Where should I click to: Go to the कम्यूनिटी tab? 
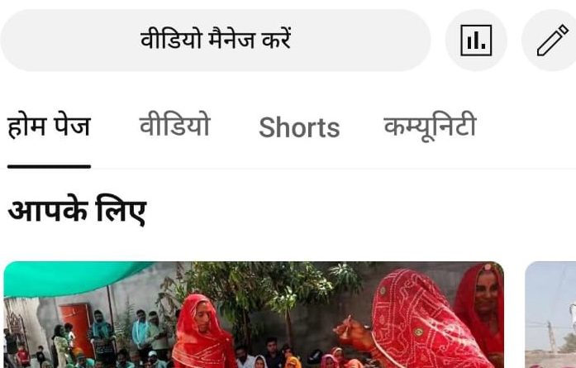[x=430, y=127]
